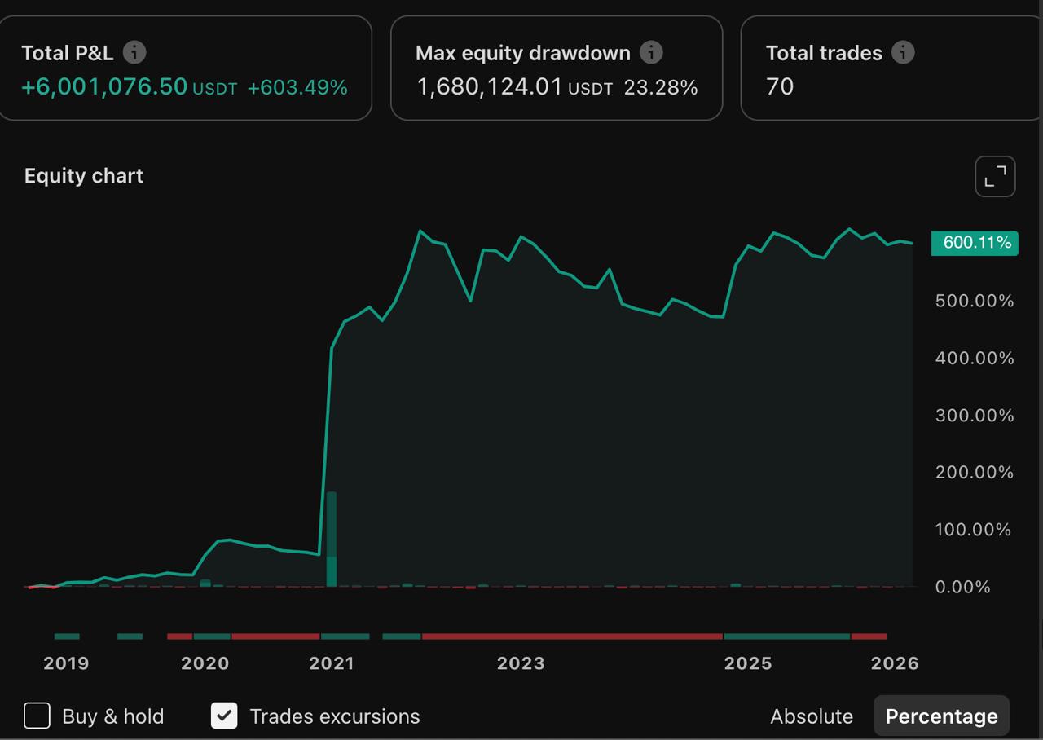This screenshot has width=1043, height=740.
Task: Uncheck the Trades excursions checkbox
Action: coord(224,716)
